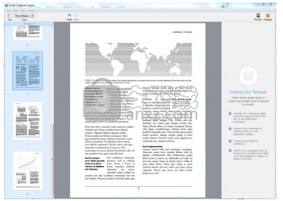Click the pages panel vertical scrollbar
The width and height of the screenshot is (283, 201).
(x=52, y=158)
